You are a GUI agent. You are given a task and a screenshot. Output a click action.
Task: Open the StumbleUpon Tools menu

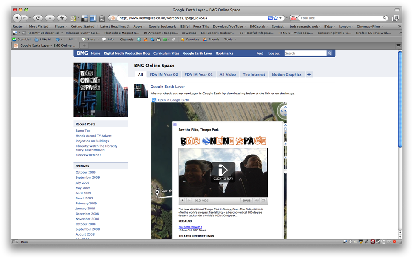[x=230, y=39]
